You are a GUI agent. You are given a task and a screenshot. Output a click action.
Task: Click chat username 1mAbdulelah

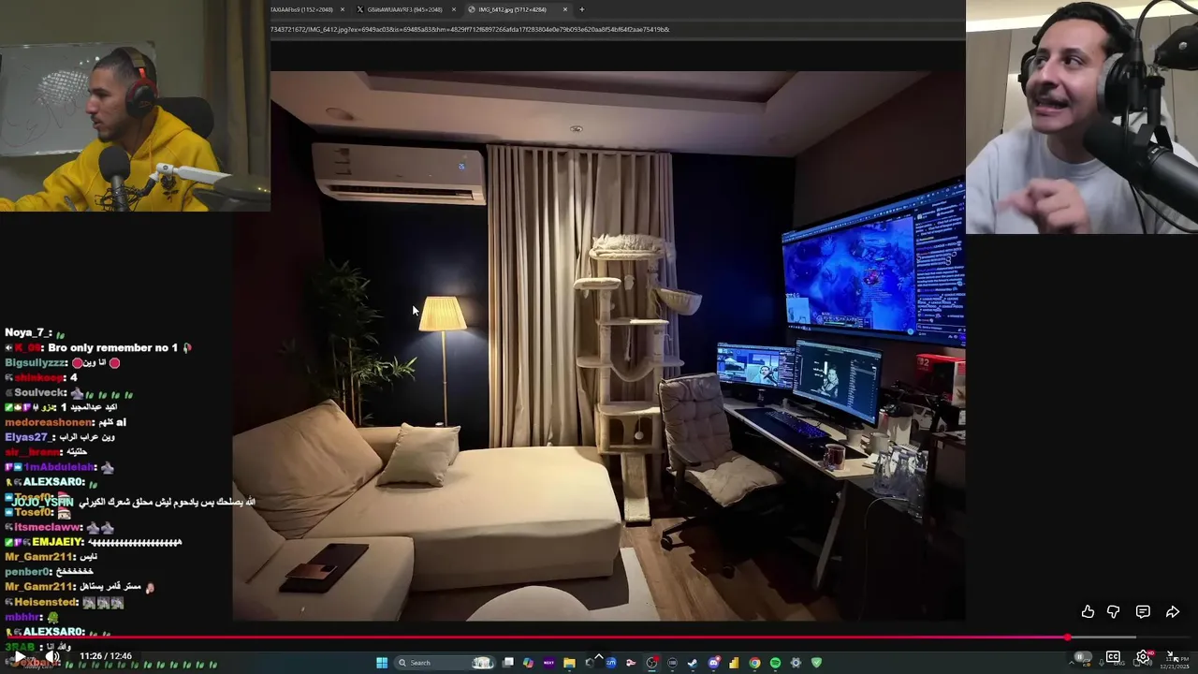pos(57,467)
